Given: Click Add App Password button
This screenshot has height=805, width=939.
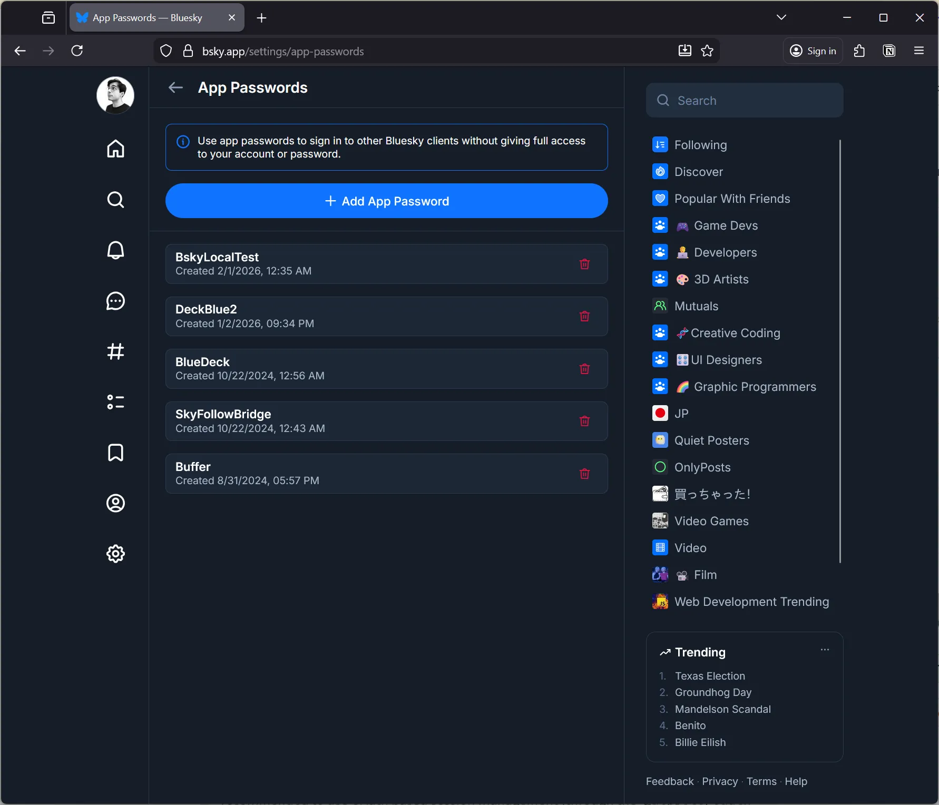Looking at the screenshot, I should click(x=386, y=201).
